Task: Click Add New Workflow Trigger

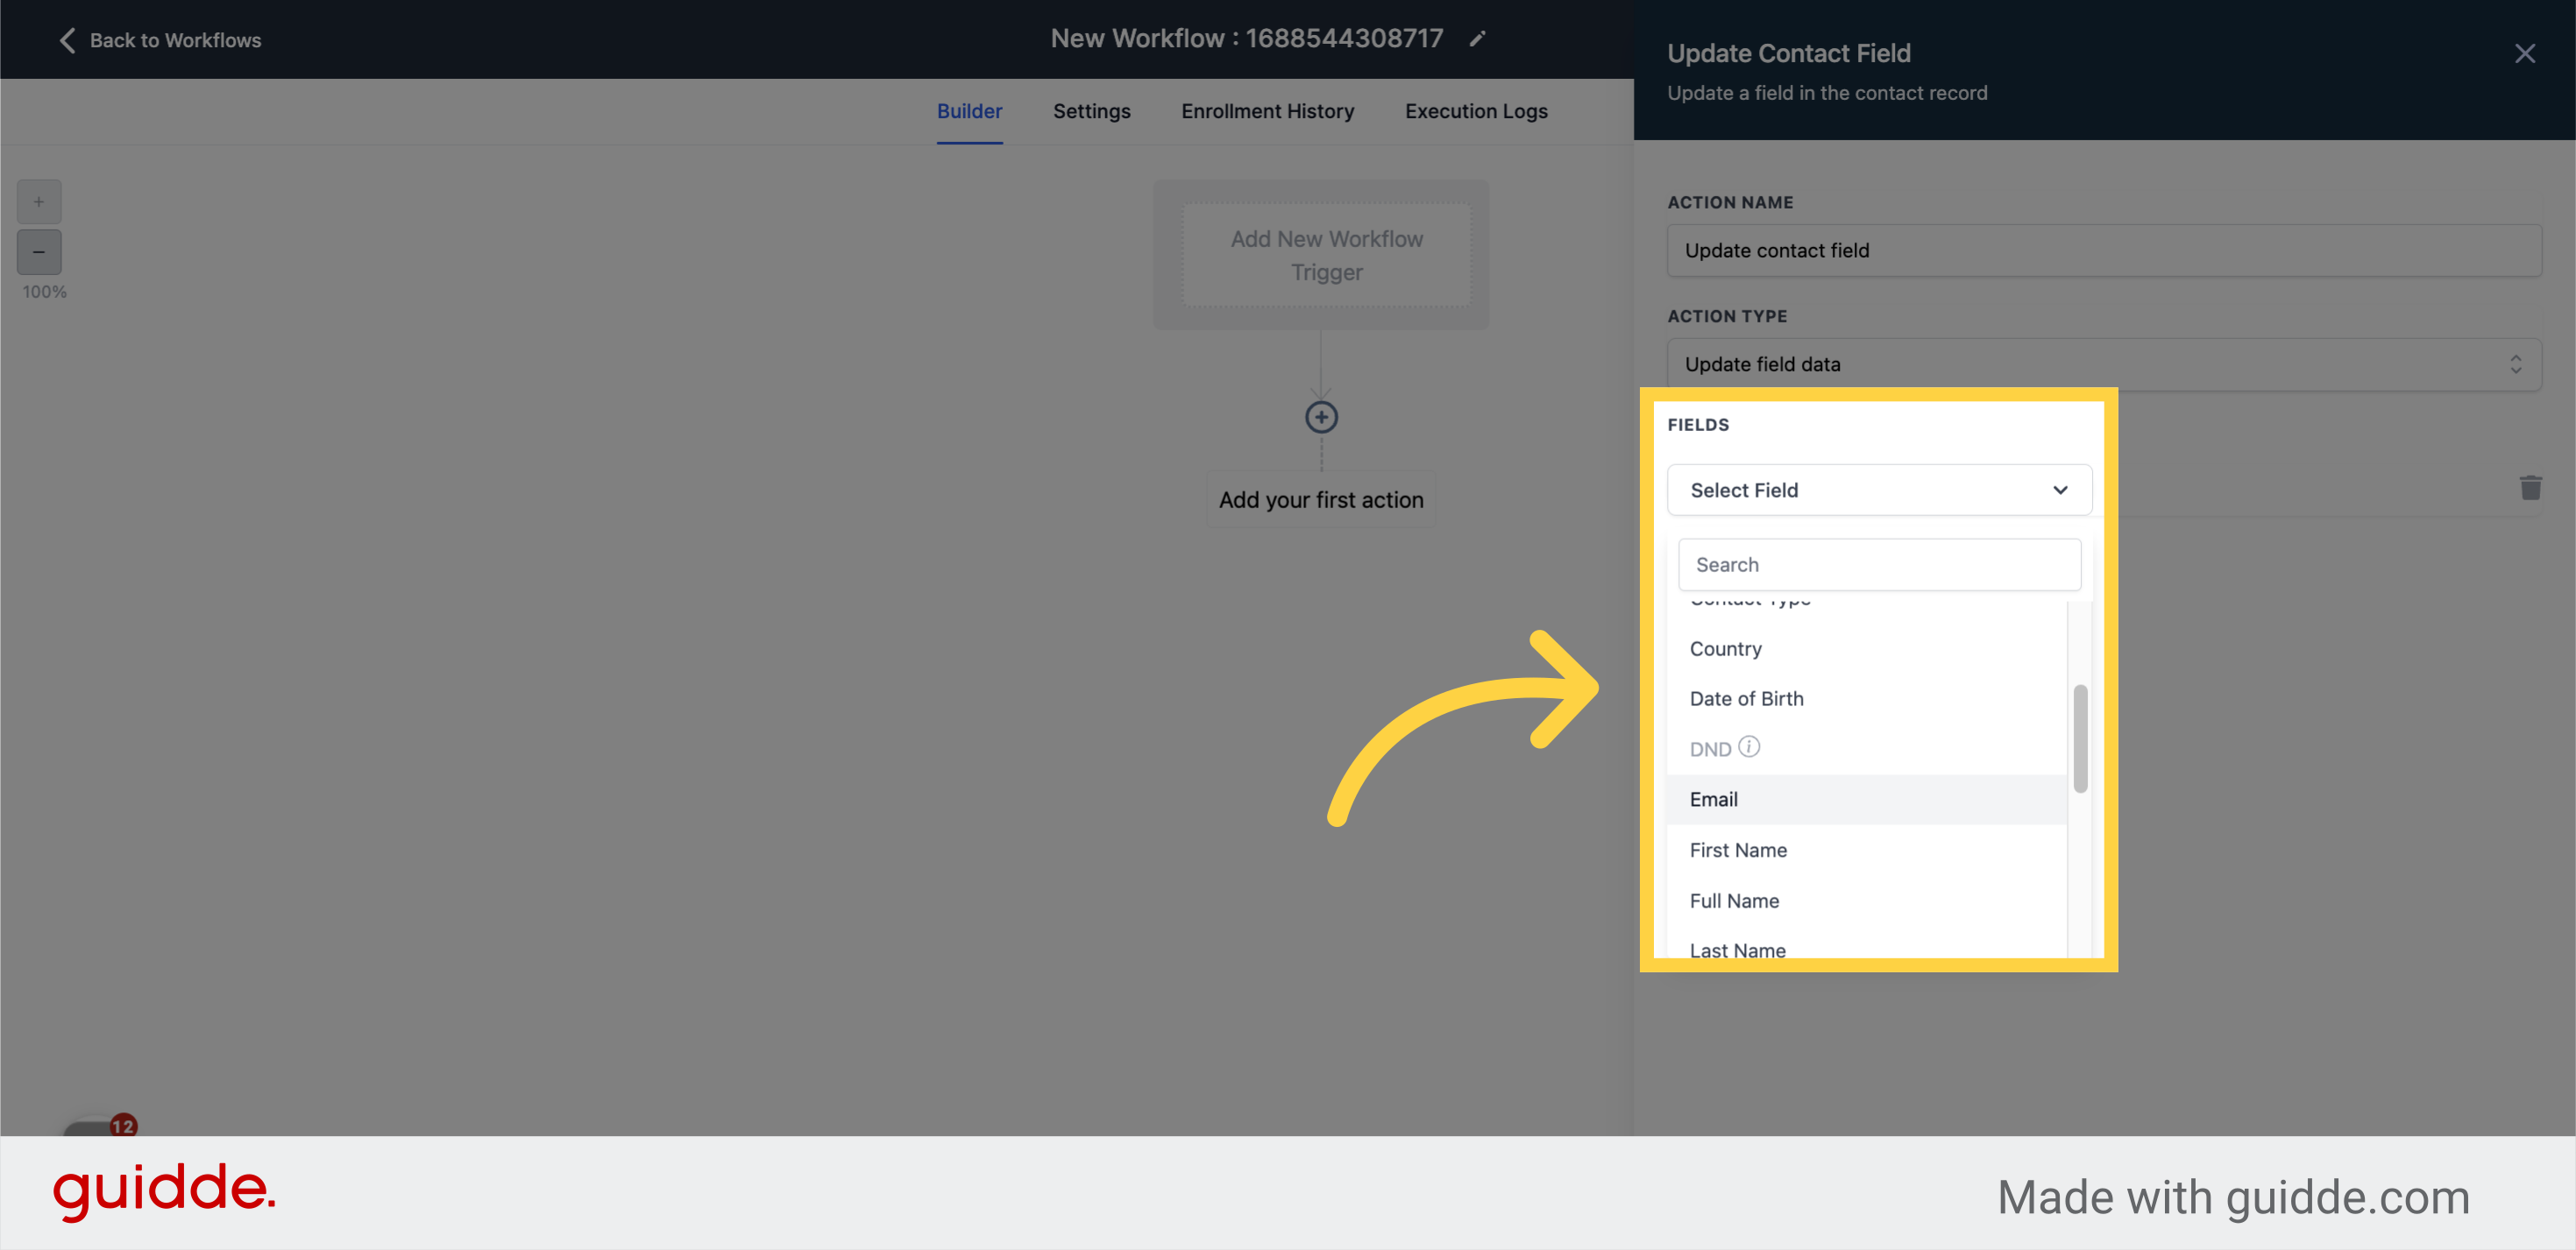Action: tap(1325, 255)
